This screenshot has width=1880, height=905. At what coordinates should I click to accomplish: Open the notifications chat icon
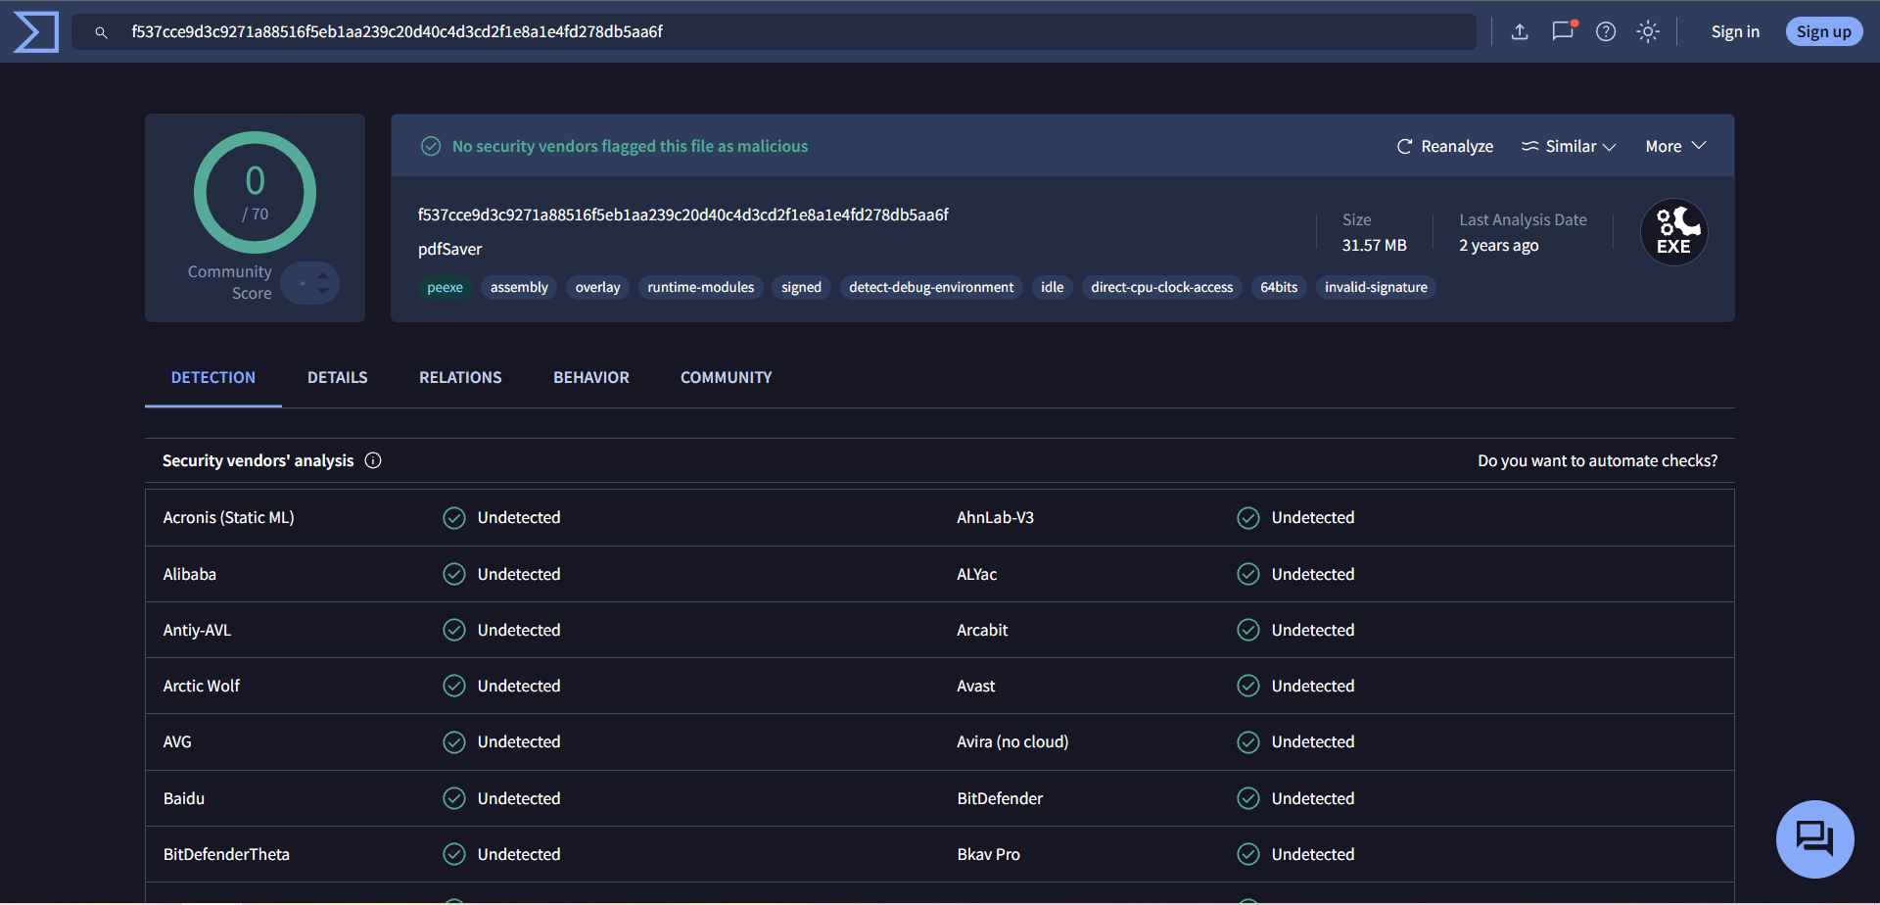[x=1563, y=31]
